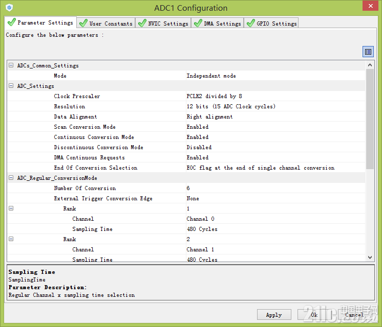
Task: Click Scan Conversion Mode Enabled value
Action: point(198,127)
